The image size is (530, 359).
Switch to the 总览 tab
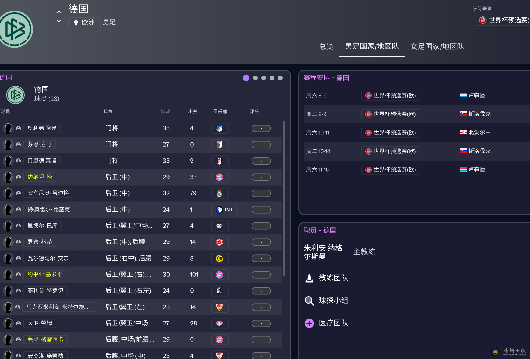point(326,46)
